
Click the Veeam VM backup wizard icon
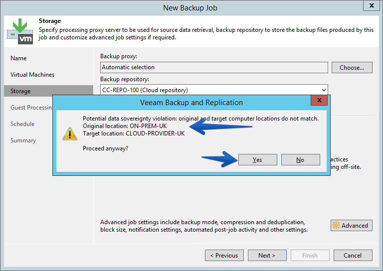(20, 31)
